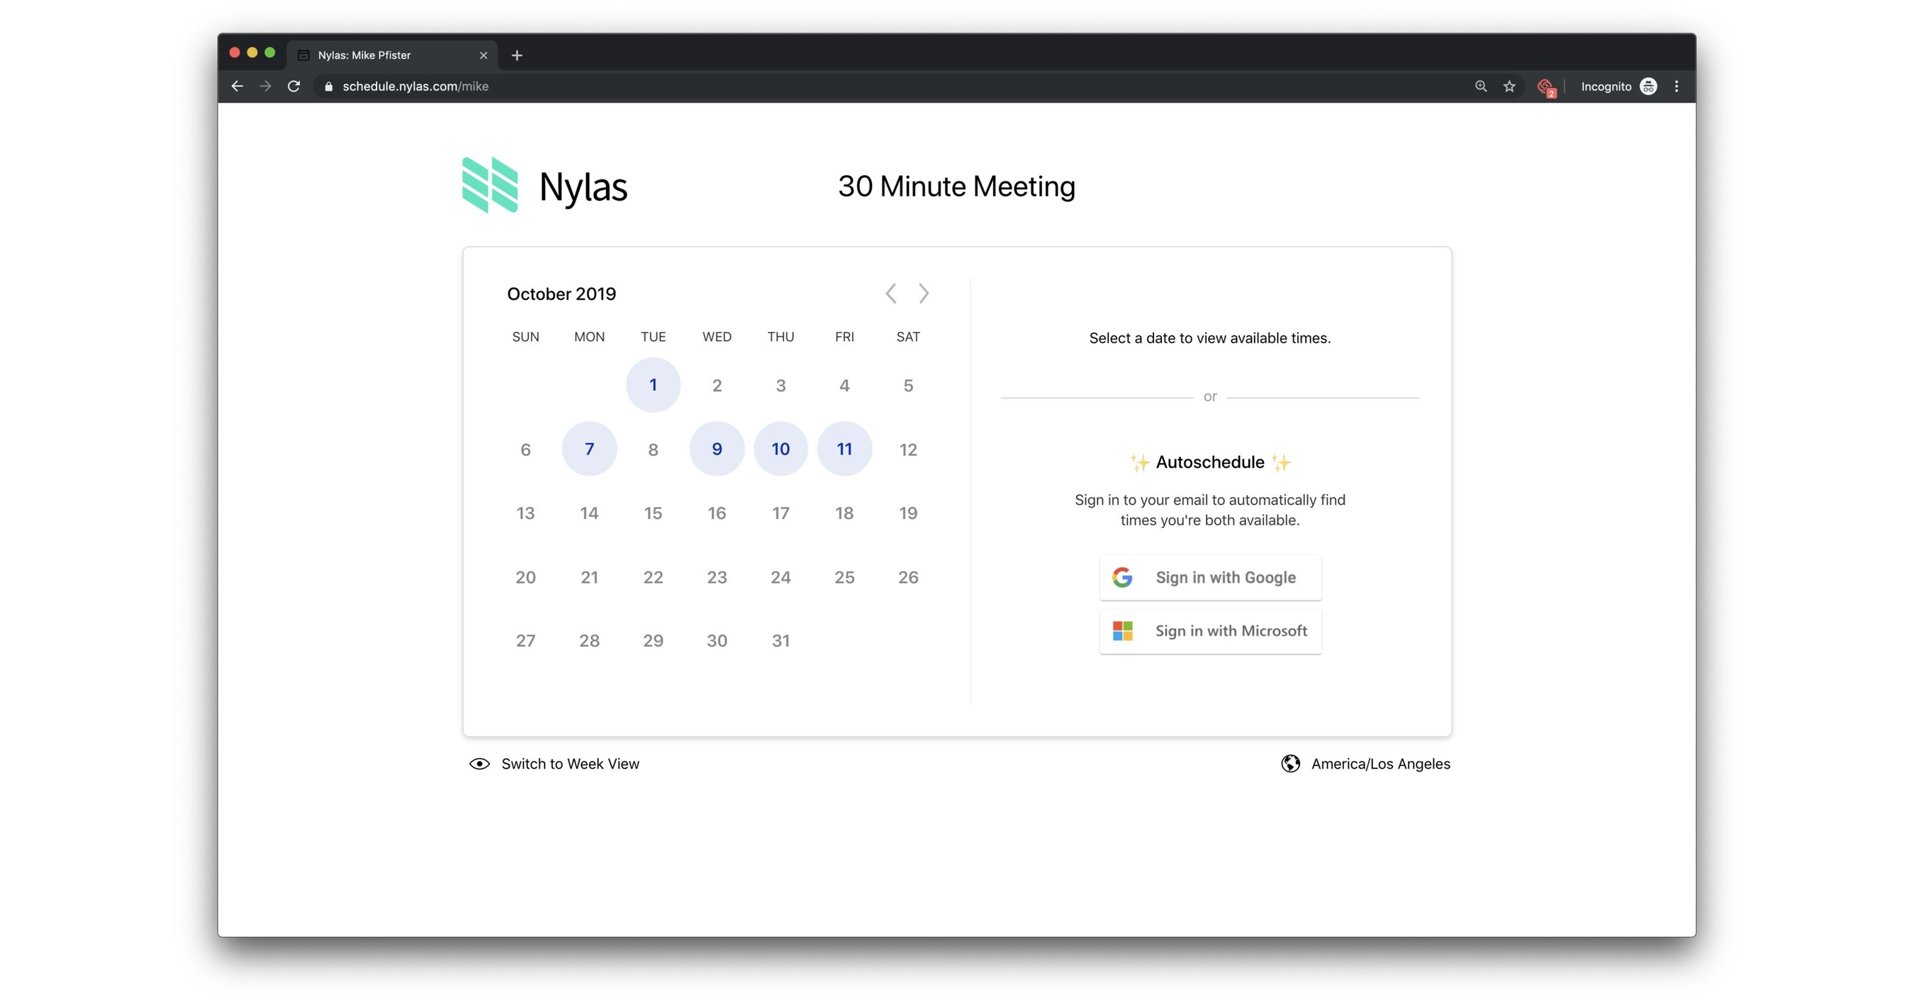The width and height of the screenshot is (1914, 1002).
Task: Open Chrome's three-dot menu
Action: coord(1677,87)
